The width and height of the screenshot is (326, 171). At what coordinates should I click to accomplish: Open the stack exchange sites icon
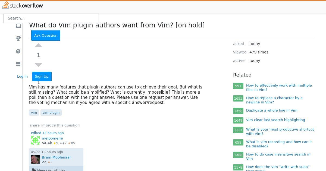click(x=18, y=64)
